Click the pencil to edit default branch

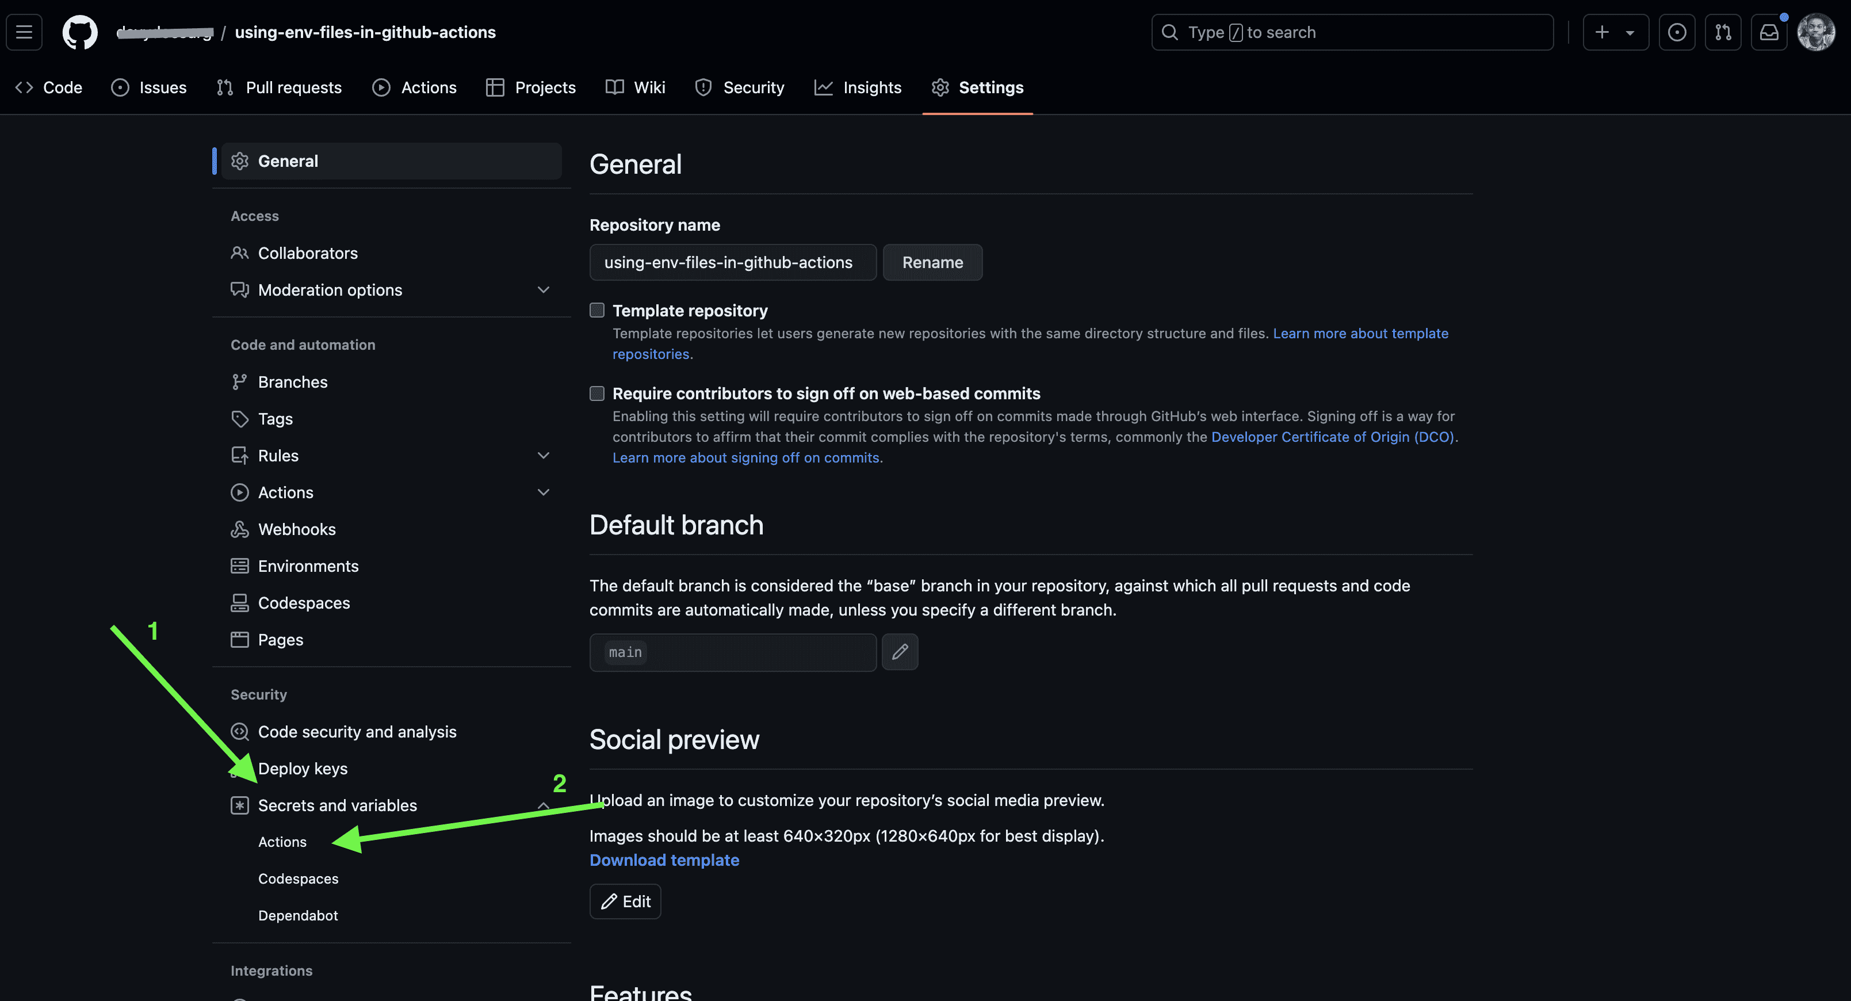coord(900,652)
